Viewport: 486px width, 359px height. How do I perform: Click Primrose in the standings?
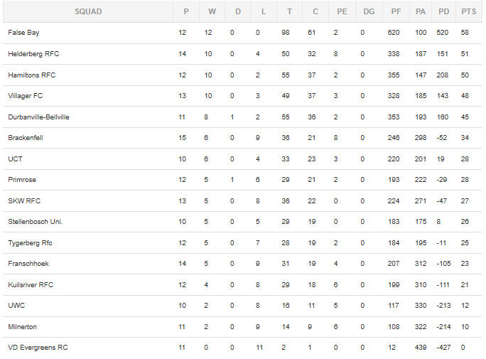tap(22, 180)
